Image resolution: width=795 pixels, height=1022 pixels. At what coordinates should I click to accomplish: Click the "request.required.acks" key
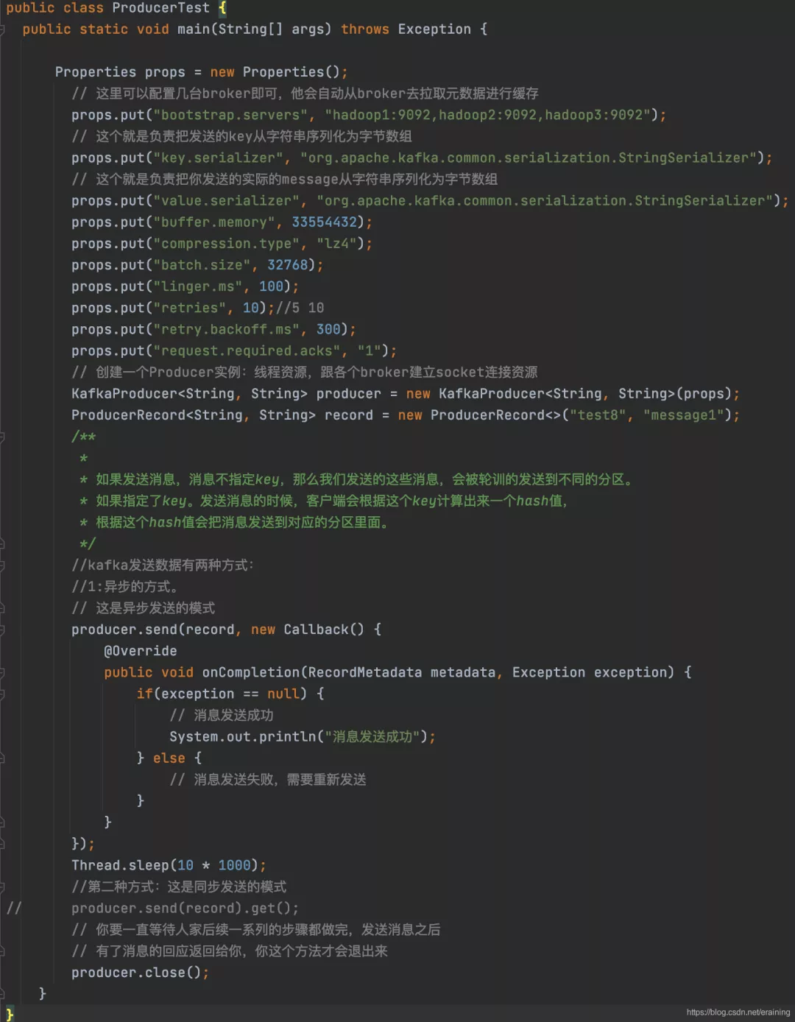point(247,350)
